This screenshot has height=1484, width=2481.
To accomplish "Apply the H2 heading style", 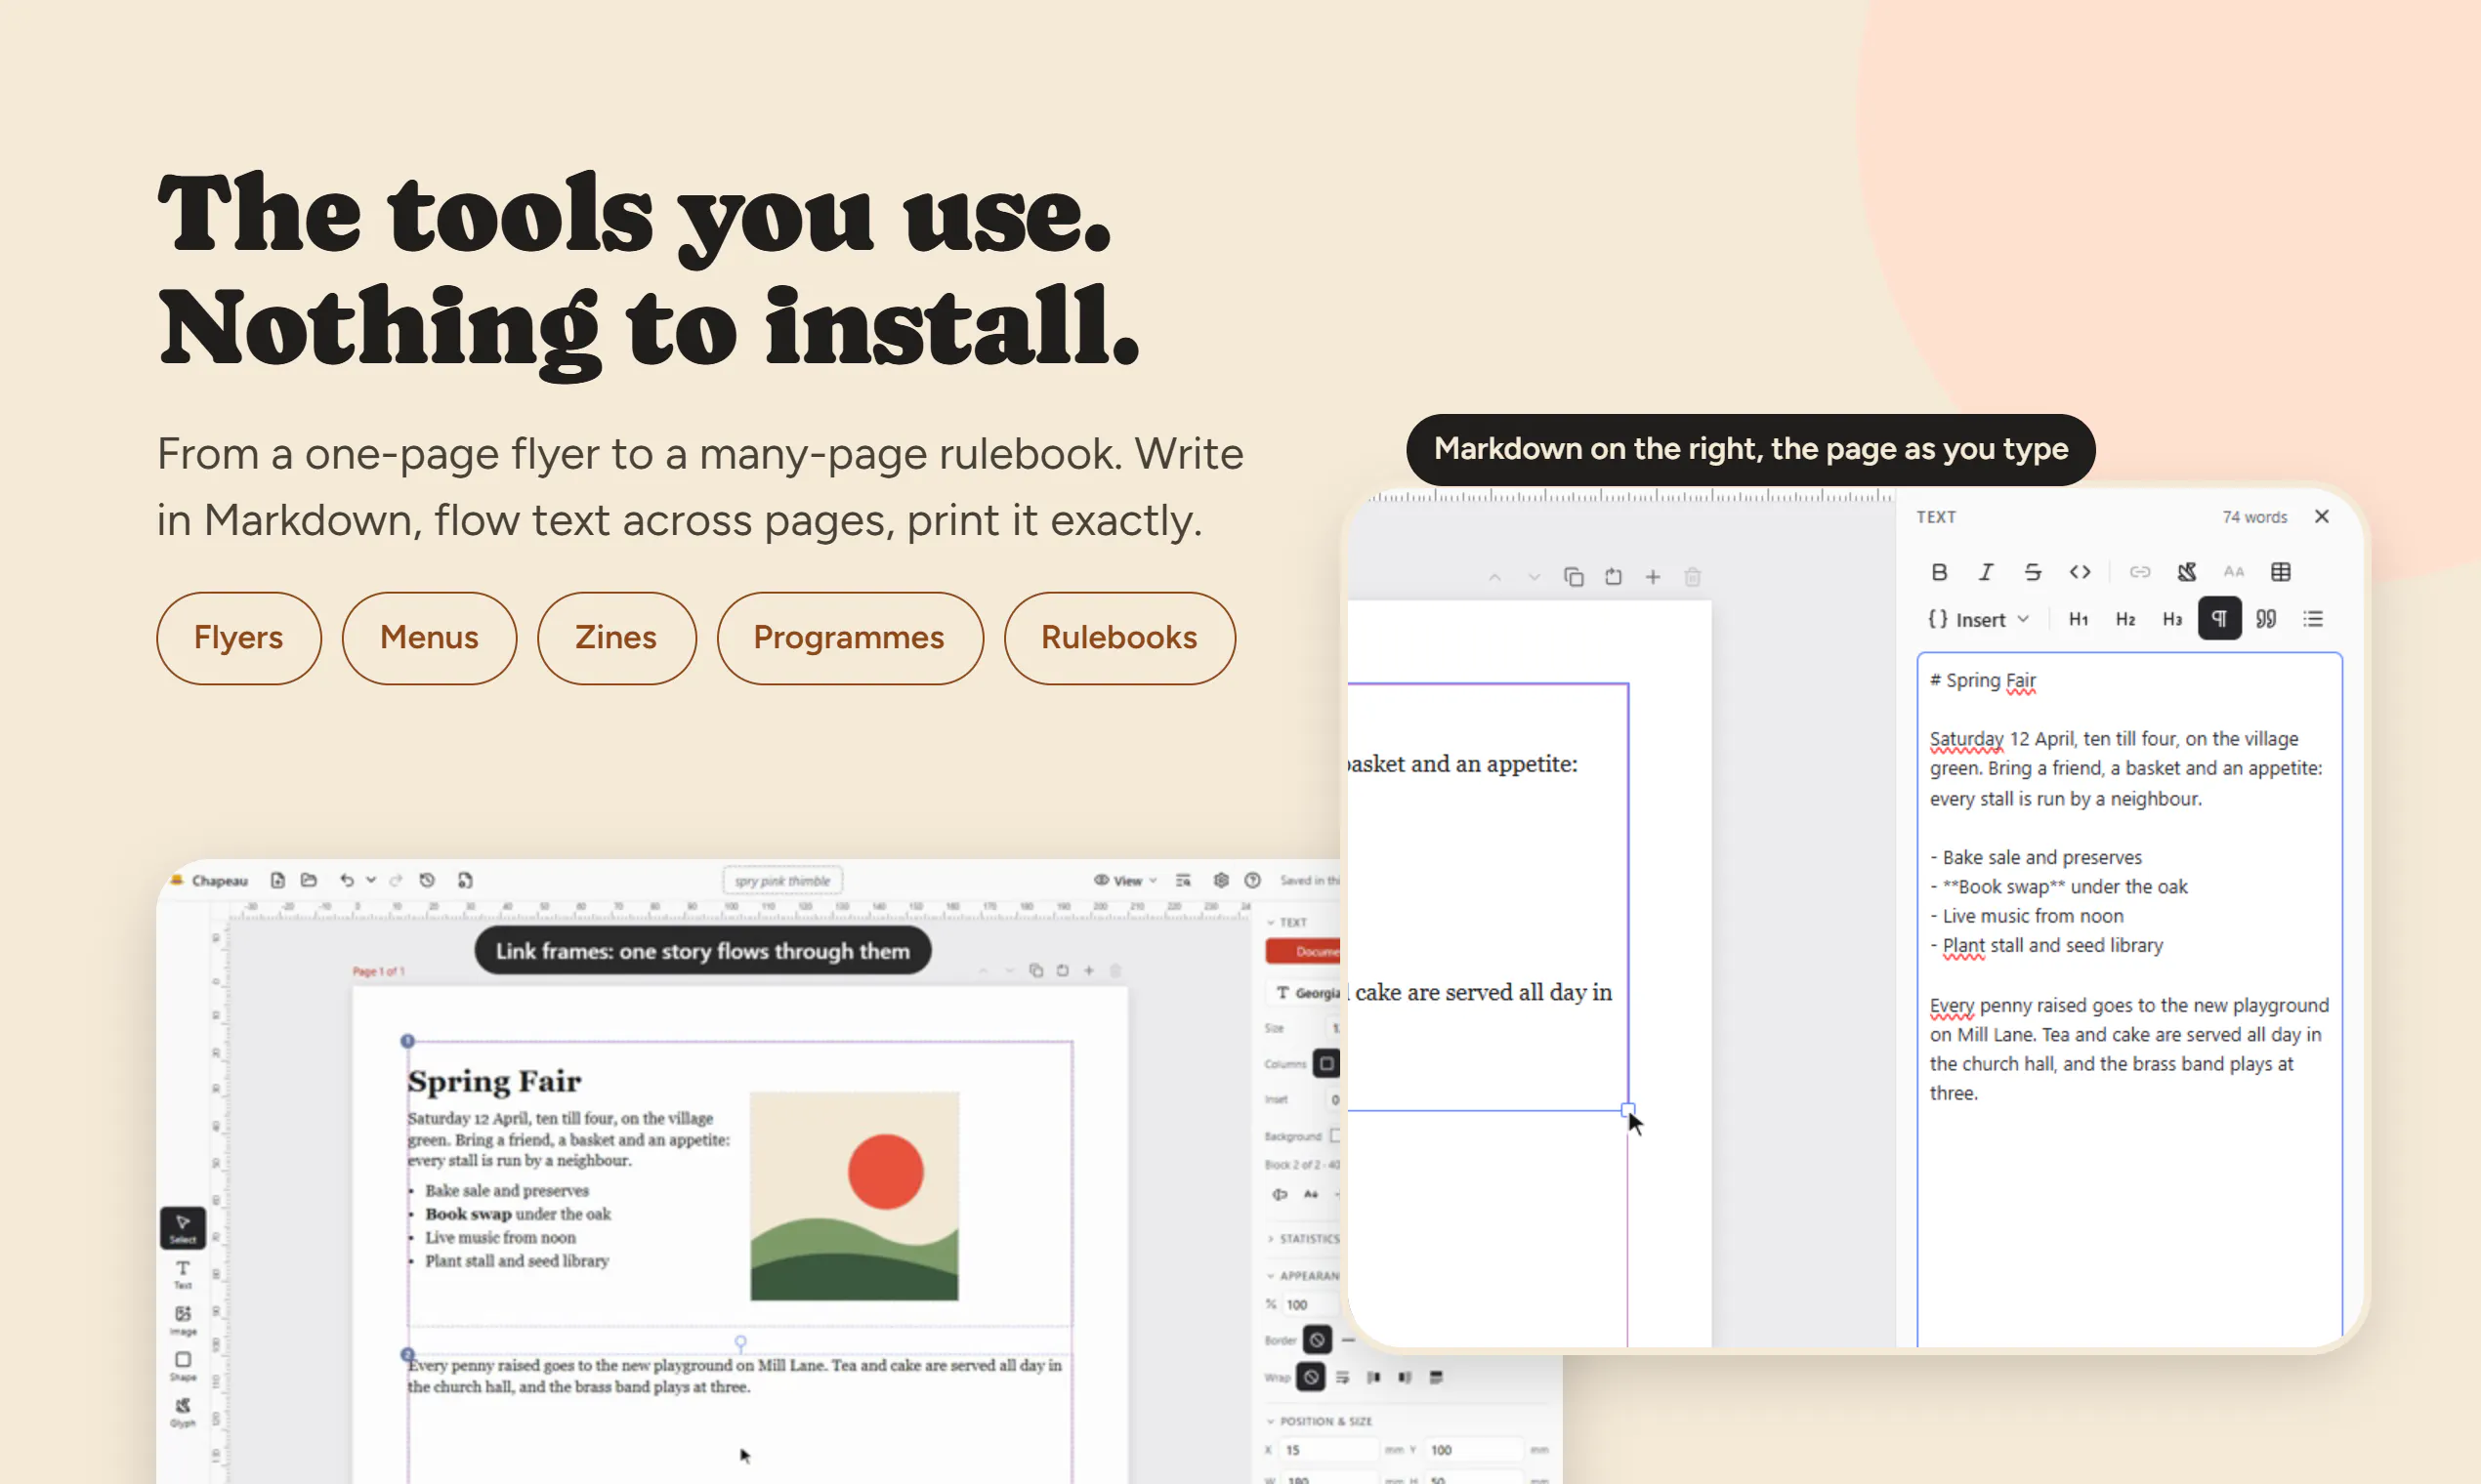I will click(x=2124, y=619).
